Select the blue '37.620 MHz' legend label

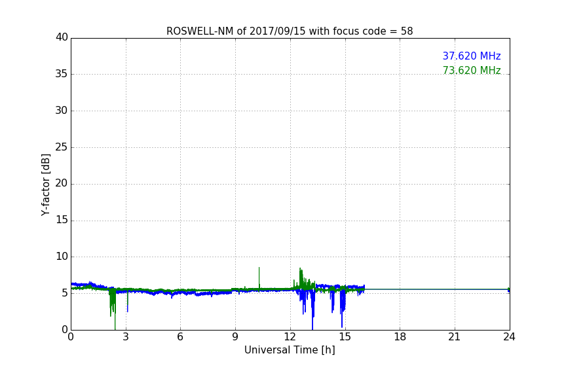(472, 56)
